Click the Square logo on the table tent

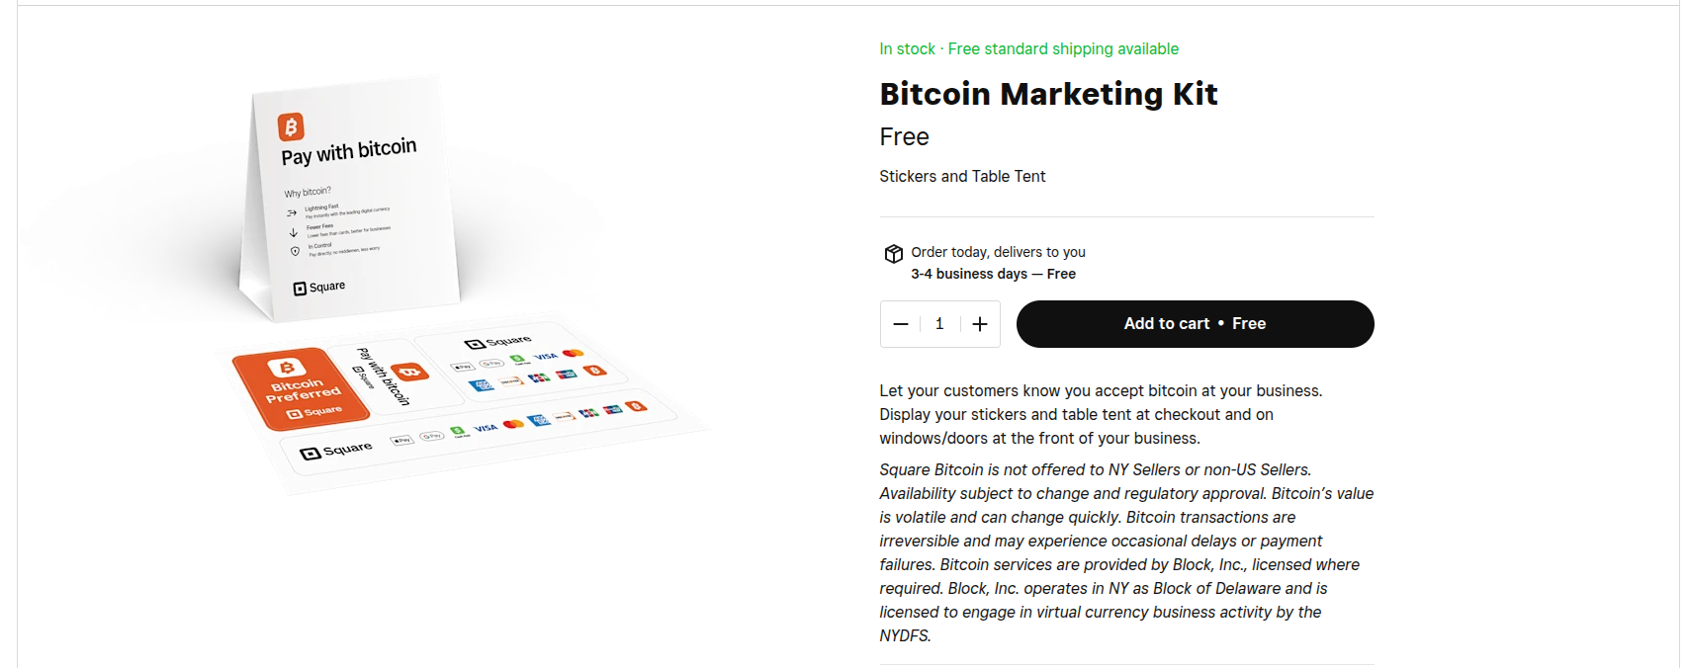(319, 288)
